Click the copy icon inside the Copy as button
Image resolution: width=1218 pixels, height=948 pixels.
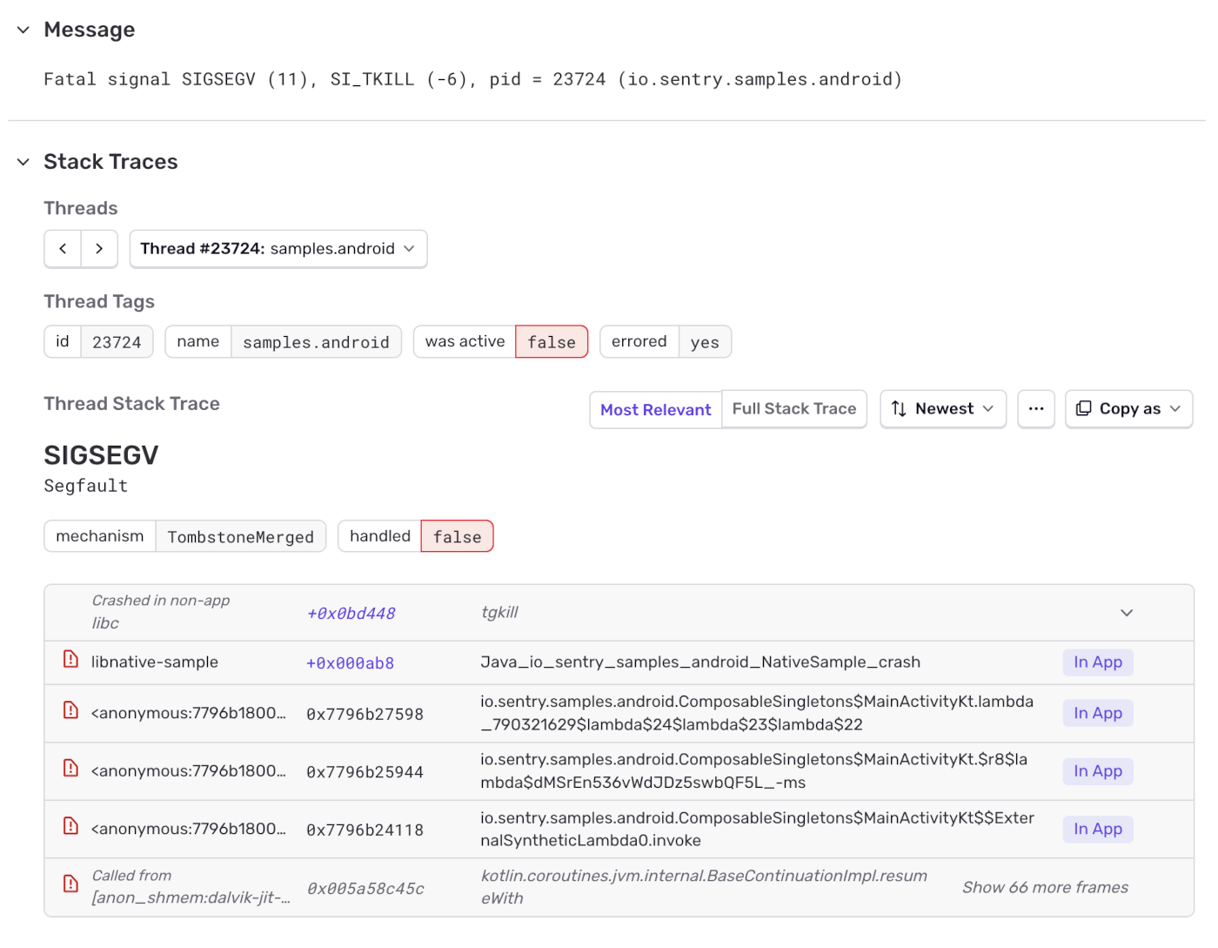1083,408
